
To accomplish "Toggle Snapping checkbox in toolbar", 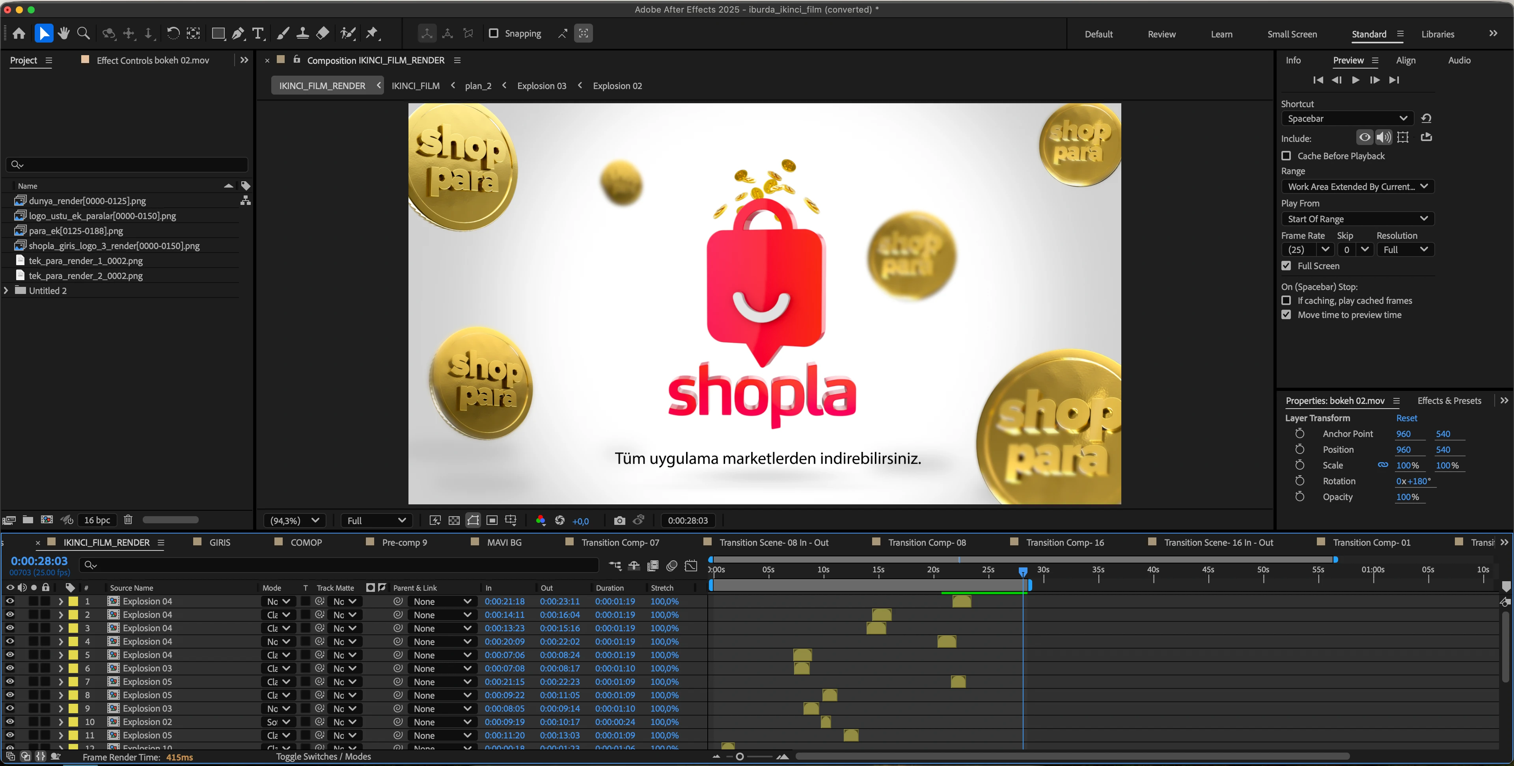I will (x=494, y=33).
